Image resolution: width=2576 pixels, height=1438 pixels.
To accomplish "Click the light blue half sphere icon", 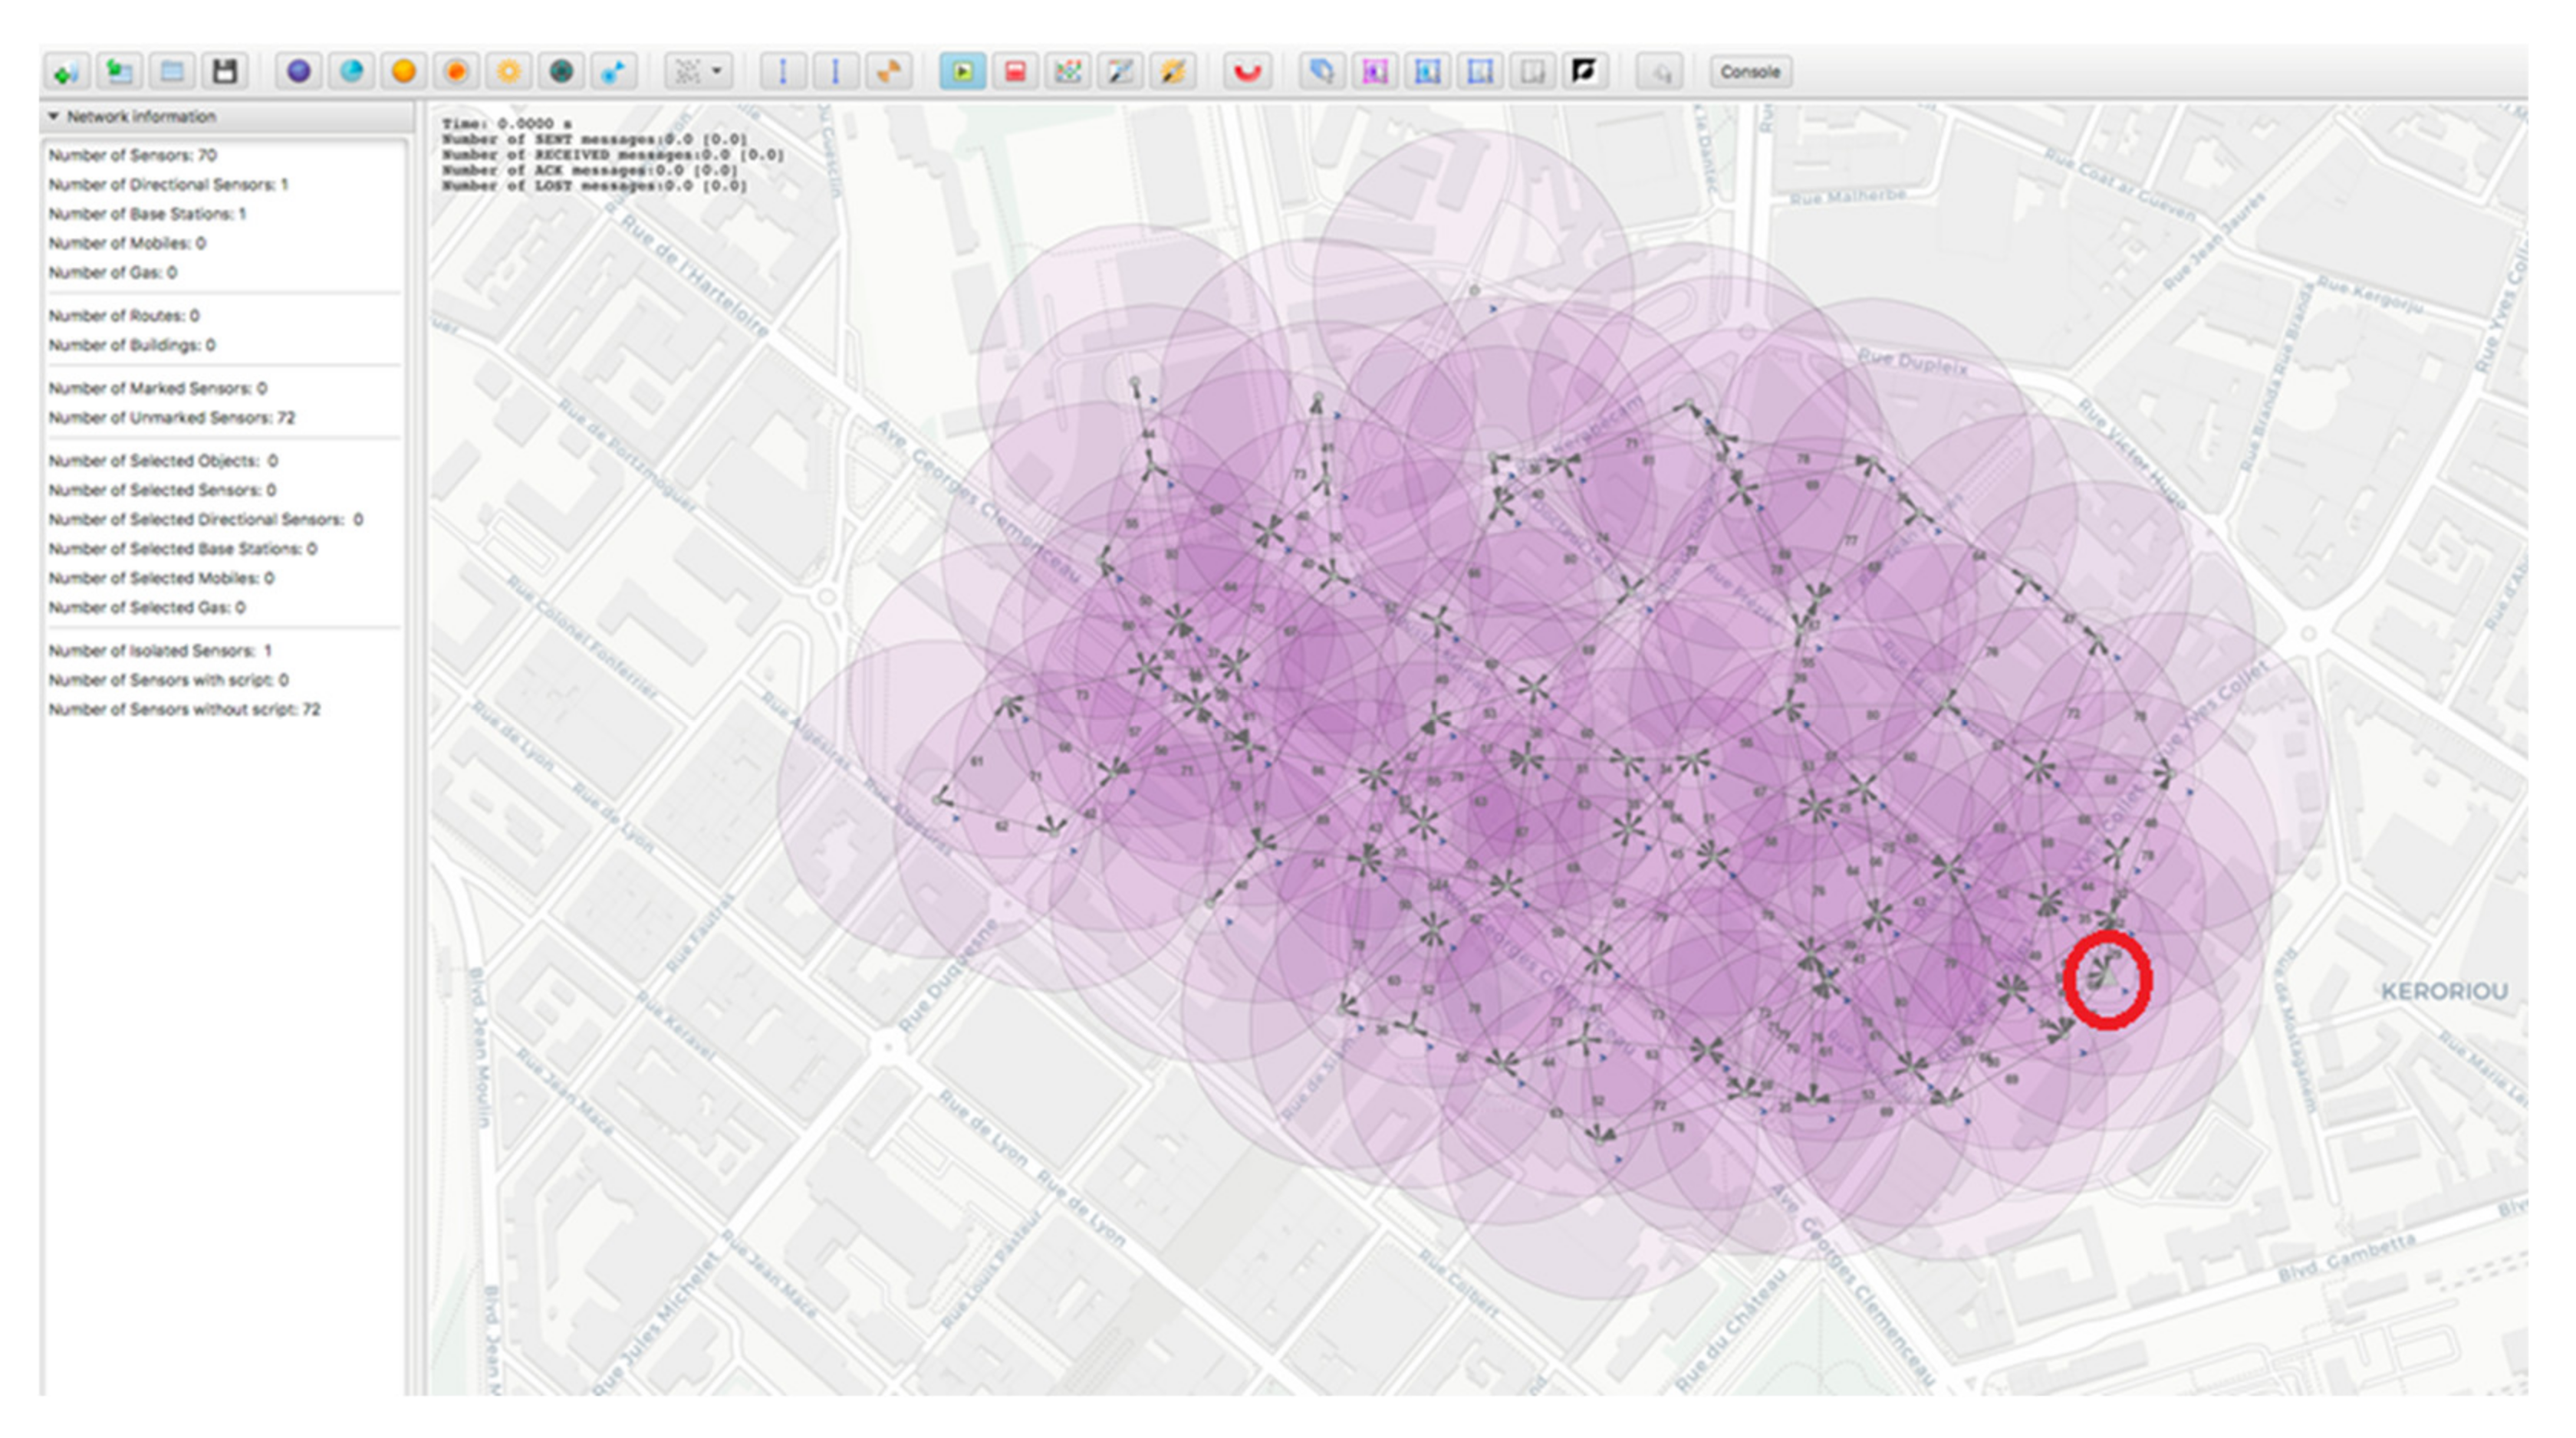I will coord(351,72).
